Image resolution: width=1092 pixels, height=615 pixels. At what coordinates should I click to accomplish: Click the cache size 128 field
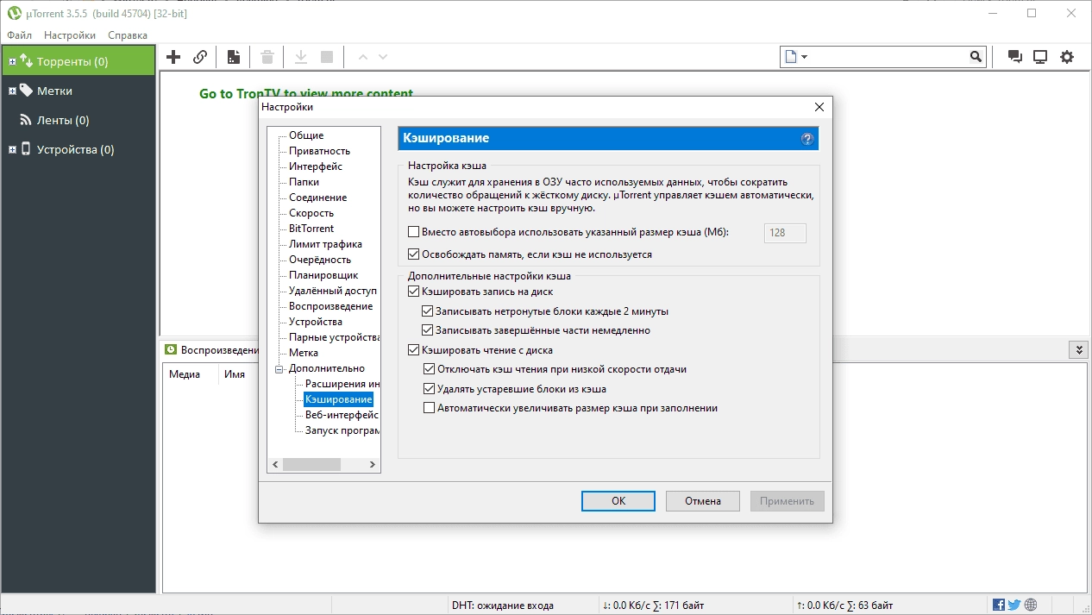785,233
